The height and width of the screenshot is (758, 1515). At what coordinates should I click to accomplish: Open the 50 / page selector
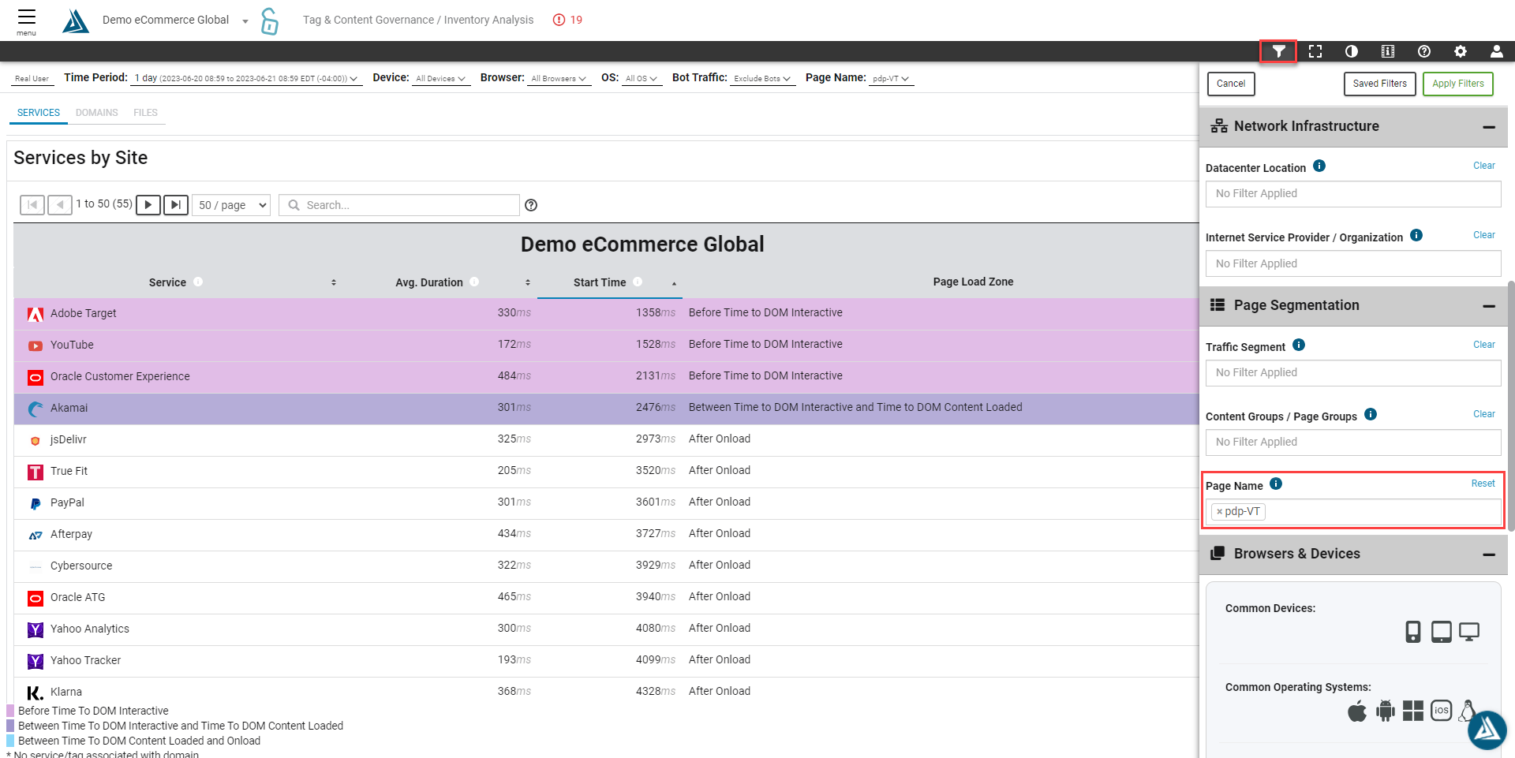pos(231,205)
